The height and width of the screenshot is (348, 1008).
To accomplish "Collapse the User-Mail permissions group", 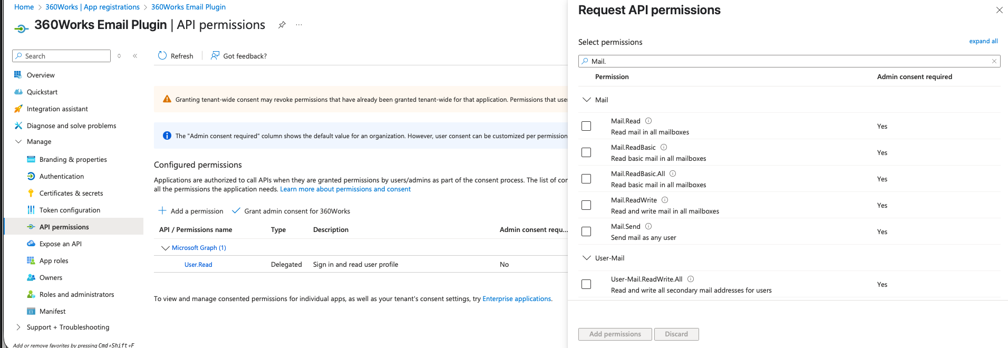I will click(586, 258).
